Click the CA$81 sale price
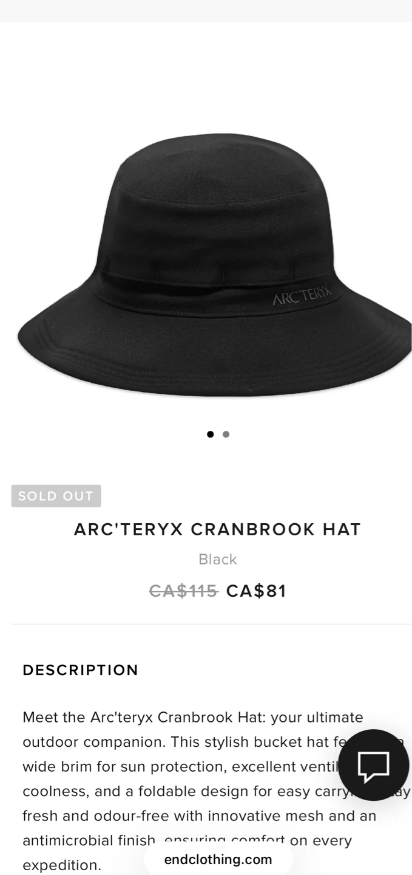The width and height of the screenshot is (412, 875). pos(256,591)
